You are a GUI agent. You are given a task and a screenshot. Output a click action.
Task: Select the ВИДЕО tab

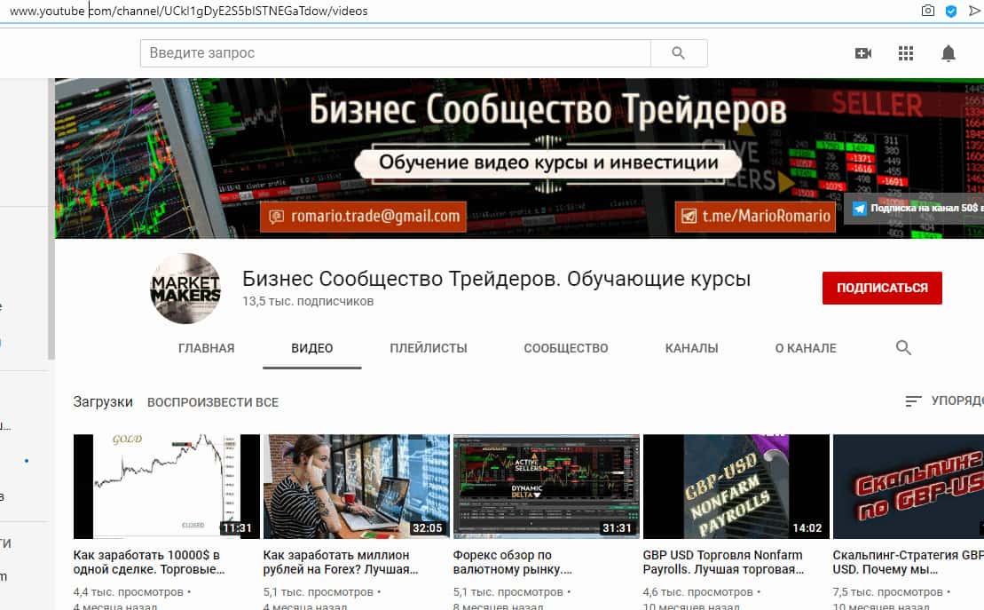[x=312, y=348]
